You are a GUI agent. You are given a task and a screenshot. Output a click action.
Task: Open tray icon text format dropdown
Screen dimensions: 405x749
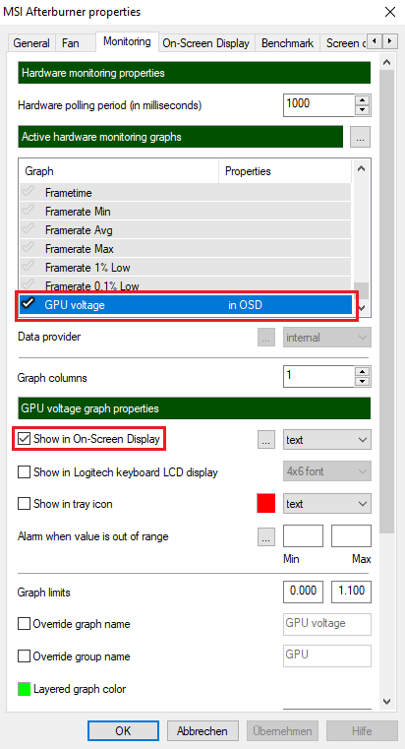point(326,504)
